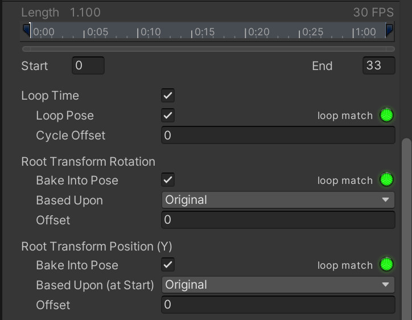
Task: Click the End frame input field
Action: click(x=378, y=65)
